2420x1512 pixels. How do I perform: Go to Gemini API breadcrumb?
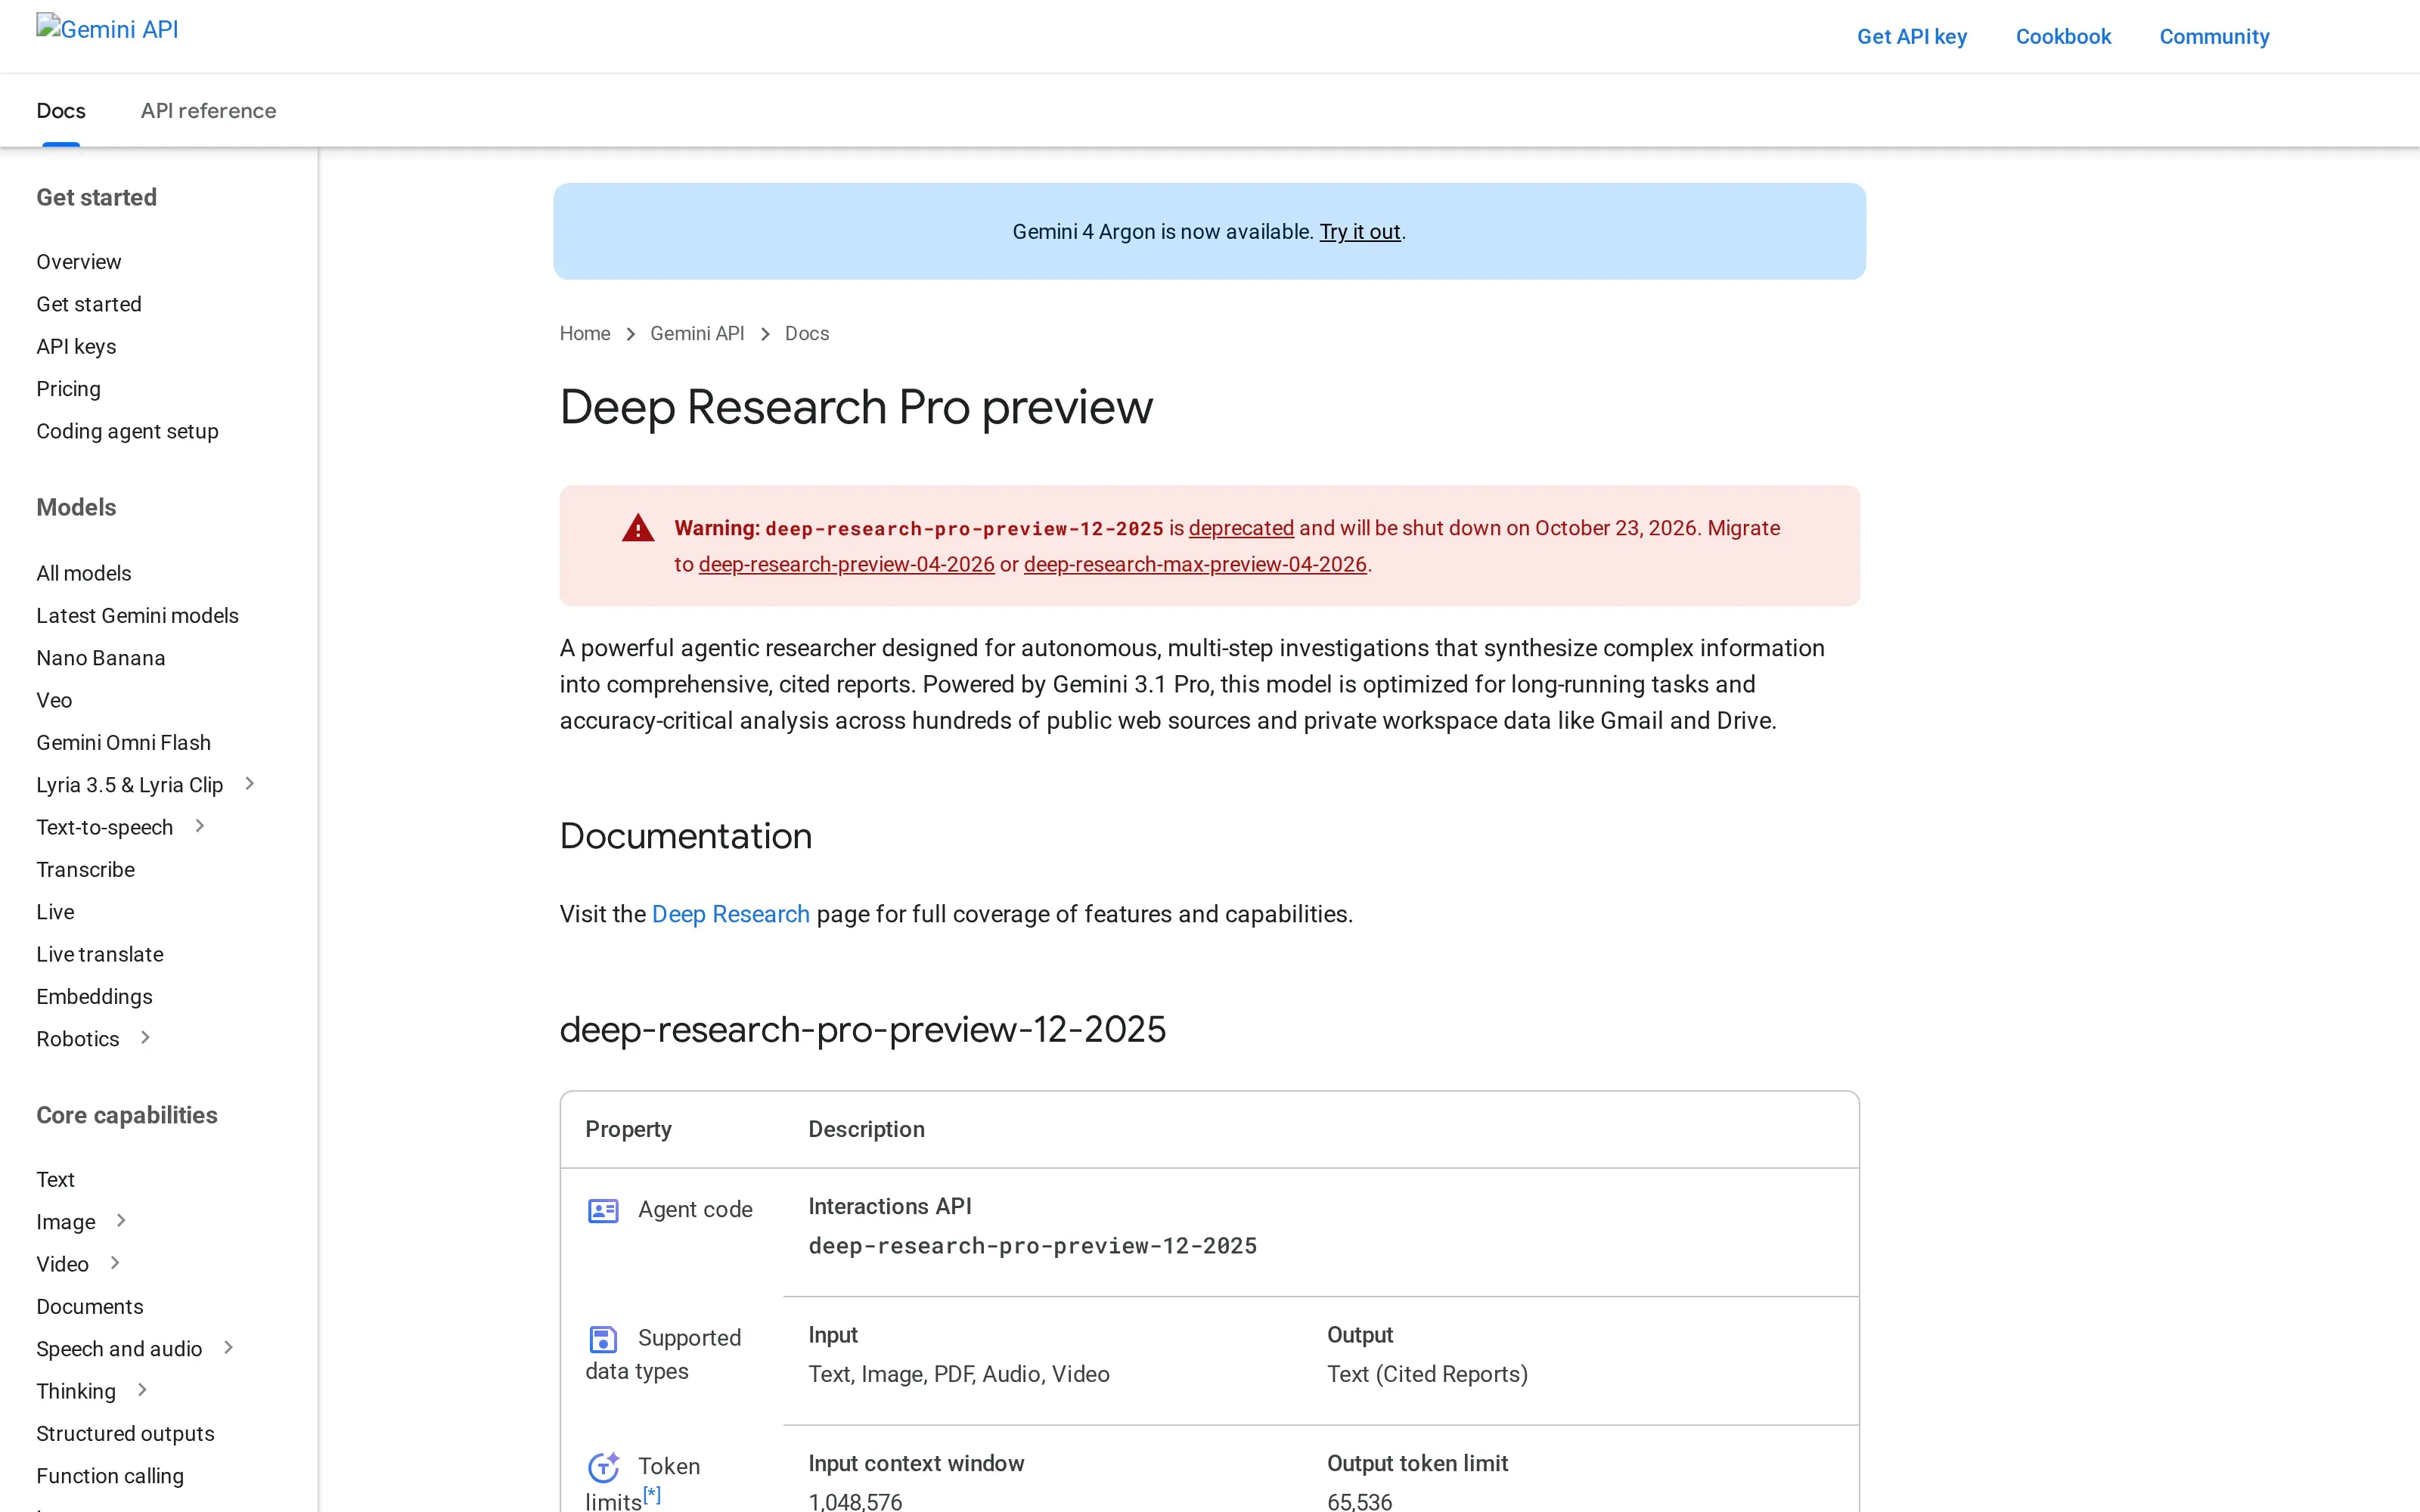click(x=697, y=334)
